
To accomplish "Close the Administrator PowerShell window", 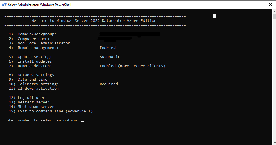I will (271, 5).
